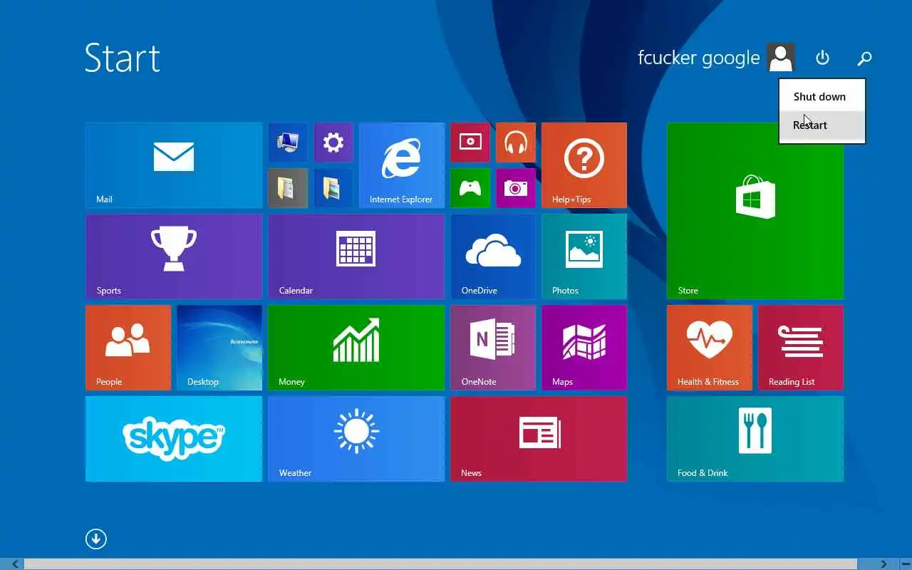Open the Food & Drink tile
Viewport: 912px width, 570px height.
[x=755, y=439]
